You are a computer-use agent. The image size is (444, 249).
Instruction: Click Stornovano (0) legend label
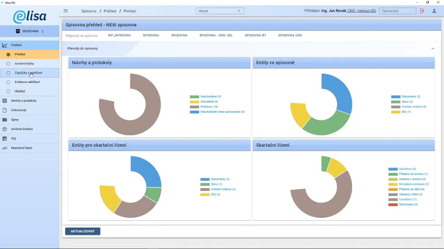tap(408, 204)
